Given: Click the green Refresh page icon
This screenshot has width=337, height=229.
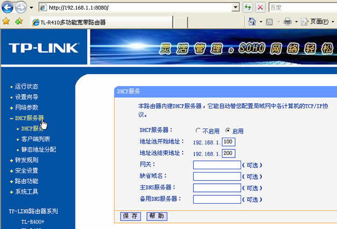Looking at the screenshot, I should [x=248, y=8].
